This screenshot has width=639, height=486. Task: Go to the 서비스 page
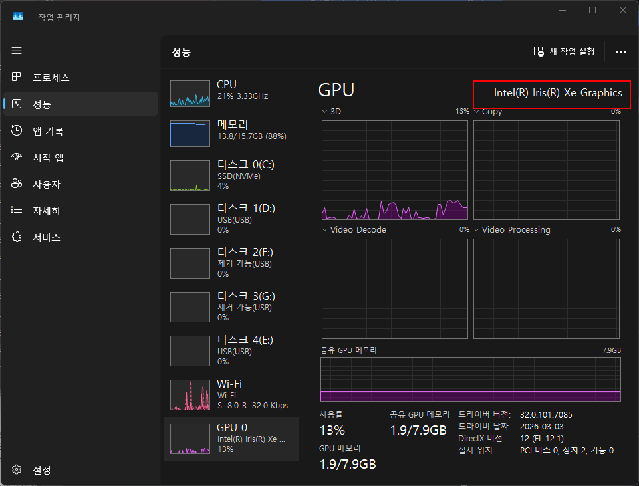tap(80, 237)
